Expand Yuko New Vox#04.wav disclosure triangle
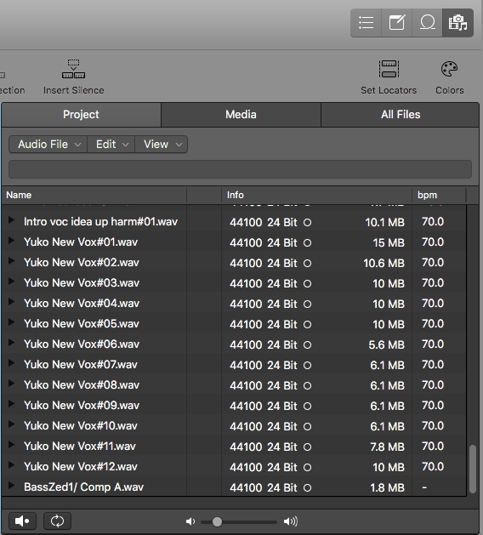 pyautogui.click(x=11, y=302)
